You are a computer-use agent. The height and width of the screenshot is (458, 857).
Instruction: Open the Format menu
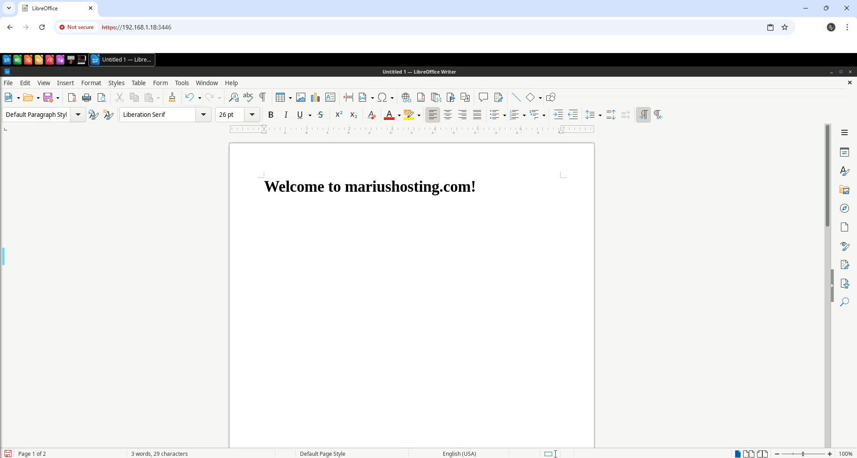pyautogui.click(x=91, y=83)
